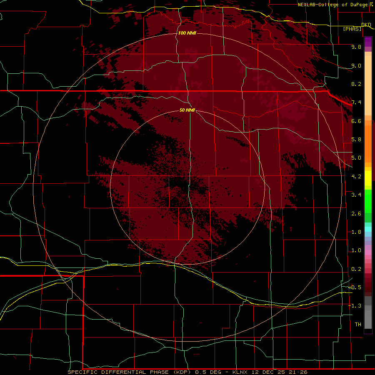Click the 5.8 scale value
The width and height of the screenshot is (375, 375).
tap(356, 140)
